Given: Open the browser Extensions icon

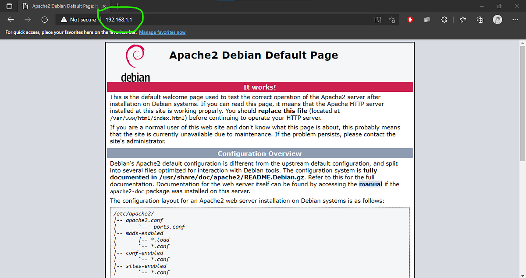Looking at the screenshot, I should [444, 20].
